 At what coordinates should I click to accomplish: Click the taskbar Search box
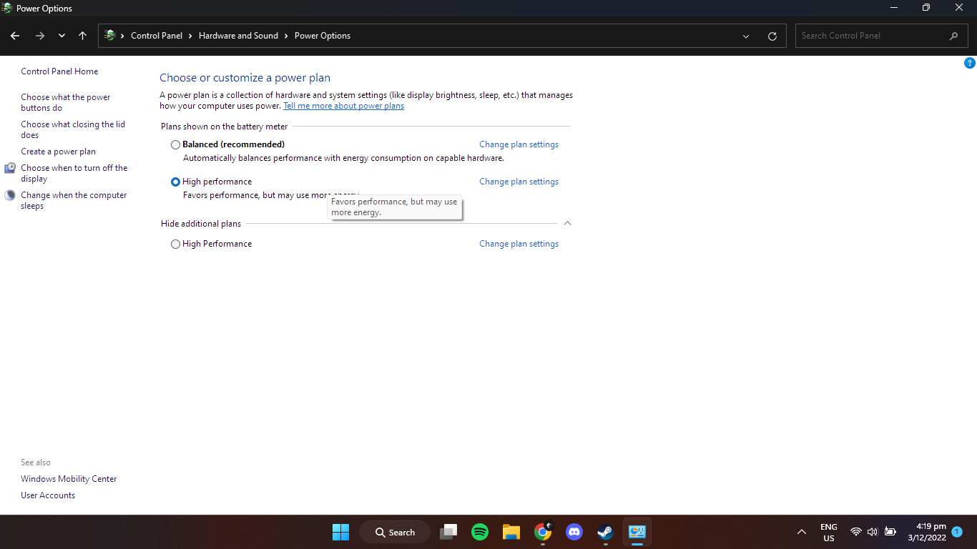click(x=394, y=532)
